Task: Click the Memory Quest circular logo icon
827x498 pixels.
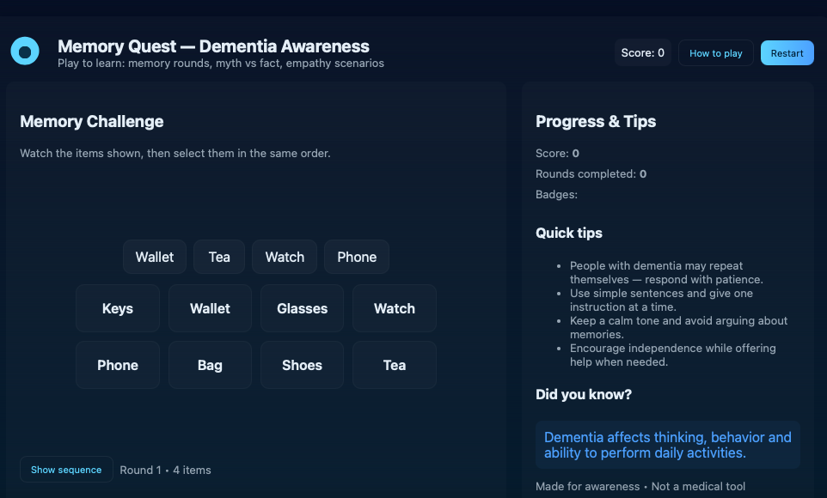Action: point(25,52)
